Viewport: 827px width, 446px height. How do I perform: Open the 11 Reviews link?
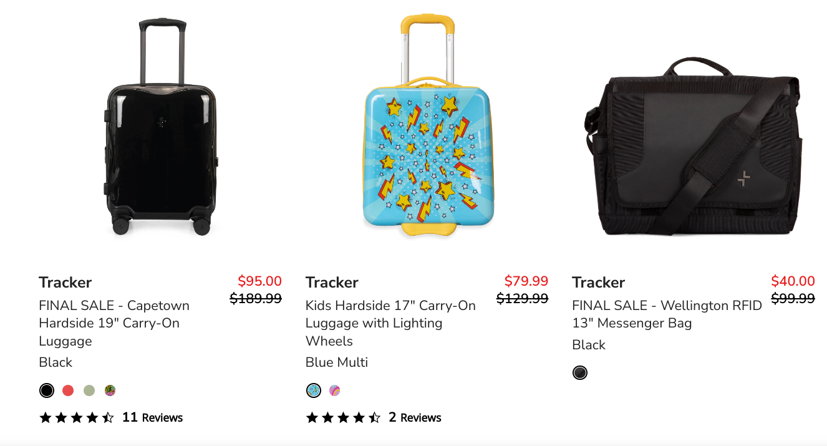tap(152, 417)
